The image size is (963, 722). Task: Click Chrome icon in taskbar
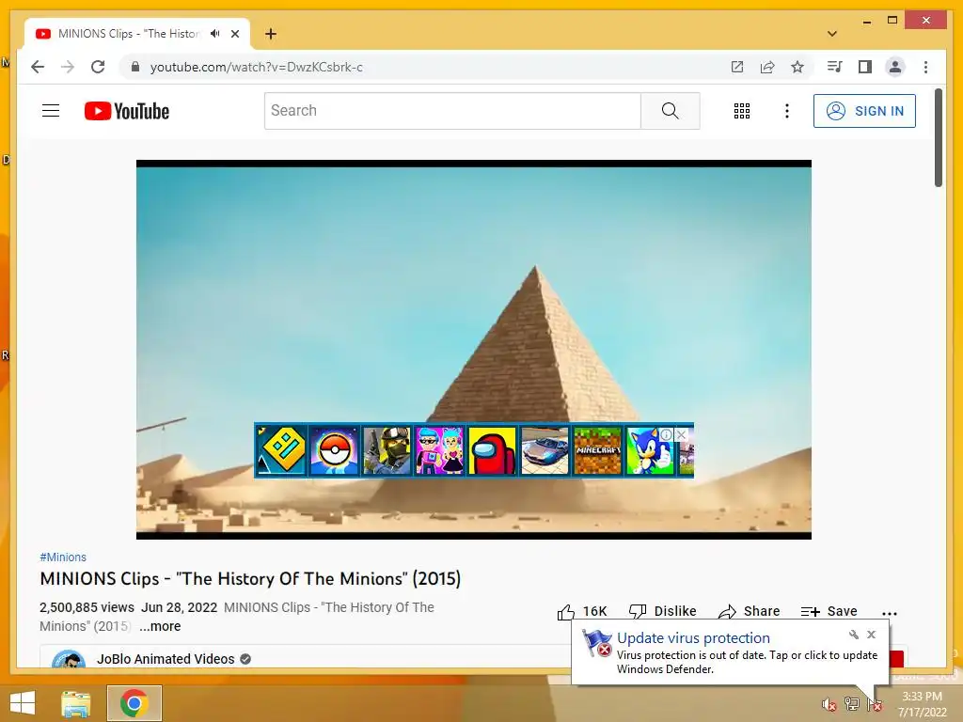(134, 703)
